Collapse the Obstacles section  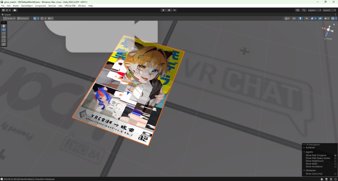click(304, 170)
